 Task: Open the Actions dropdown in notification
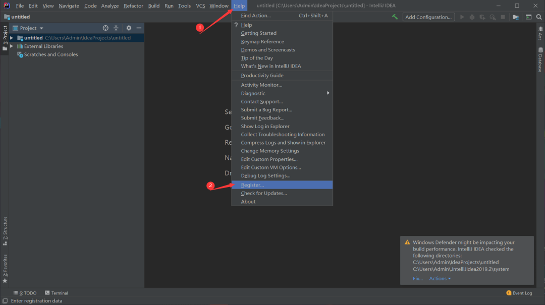(x=440, y=278)
